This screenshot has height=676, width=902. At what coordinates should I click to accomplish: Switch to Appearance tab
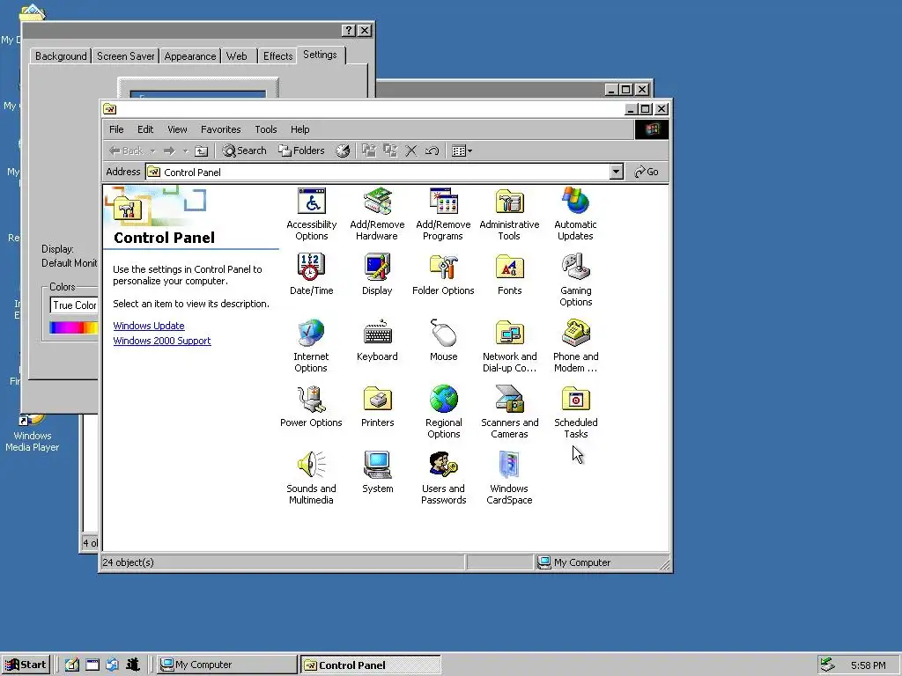190,56
